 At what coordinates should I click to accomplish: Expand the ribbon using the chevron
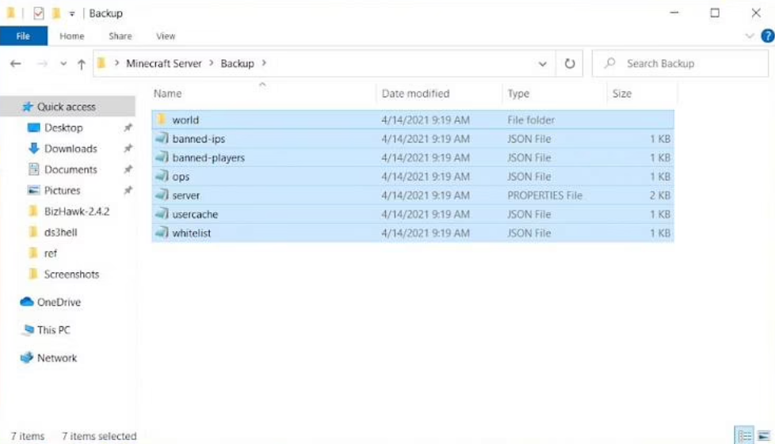(x=750, y=36)
